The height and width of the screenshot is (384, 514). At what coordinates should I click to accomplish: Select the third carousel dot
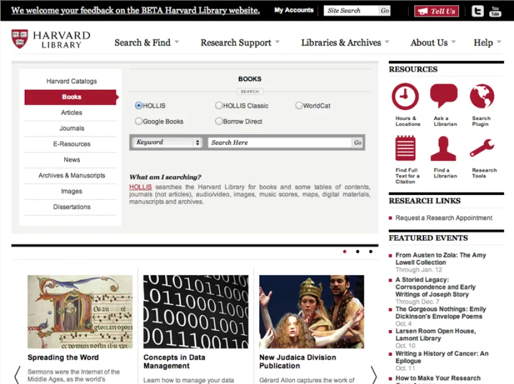point(371,252)
